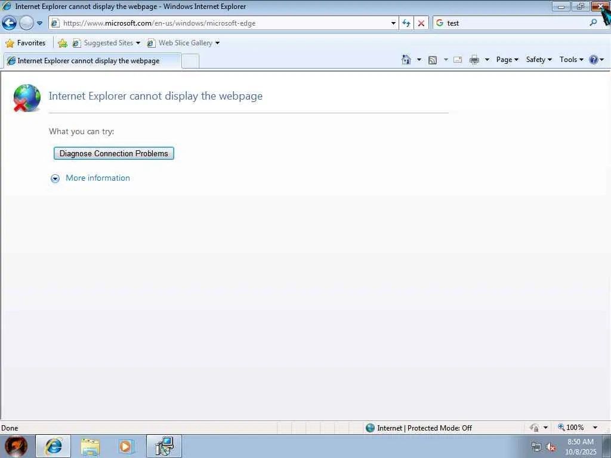Open the Help question mark menu
Image resolution: width=611 pixels, height=458 pixels.
pyautogui.click(x=596, y=60)
